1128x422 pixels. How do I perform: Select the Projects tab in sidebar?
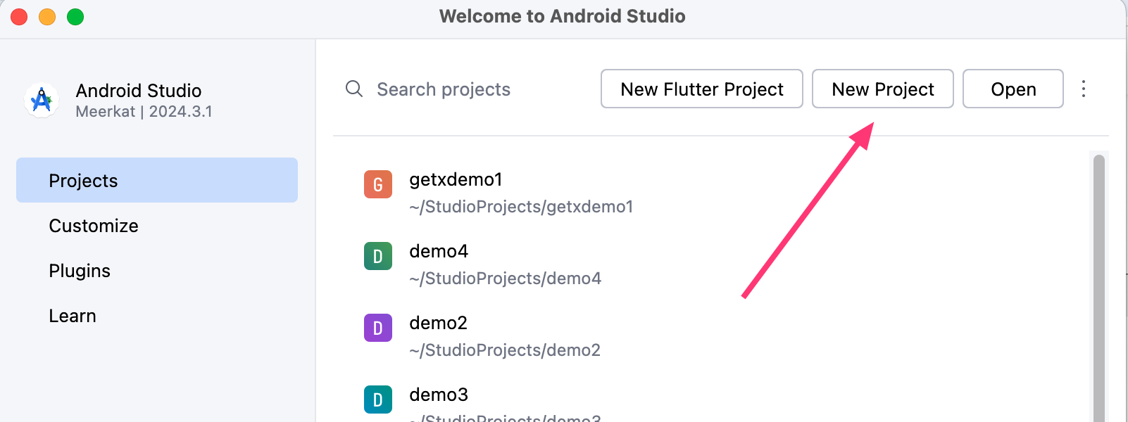coord(157,181)
